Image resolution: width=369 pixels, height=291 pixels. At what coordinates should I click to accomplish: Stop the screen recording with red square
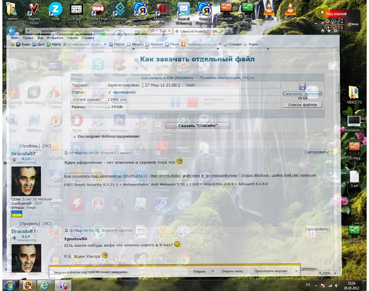[192, 102]
